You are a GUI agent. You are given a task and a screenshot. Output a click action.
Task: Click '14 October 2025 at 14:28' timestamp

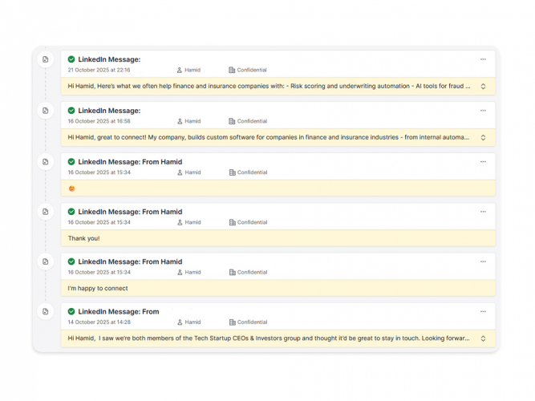coord(99,322)
